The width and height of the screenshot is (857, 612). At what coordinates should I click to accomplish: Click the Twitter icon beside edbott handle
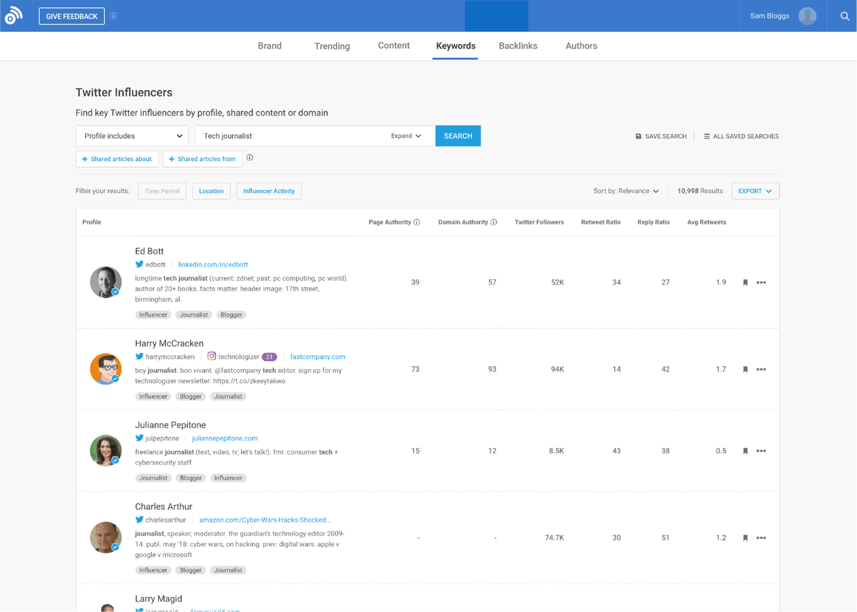tap(138, 264)
